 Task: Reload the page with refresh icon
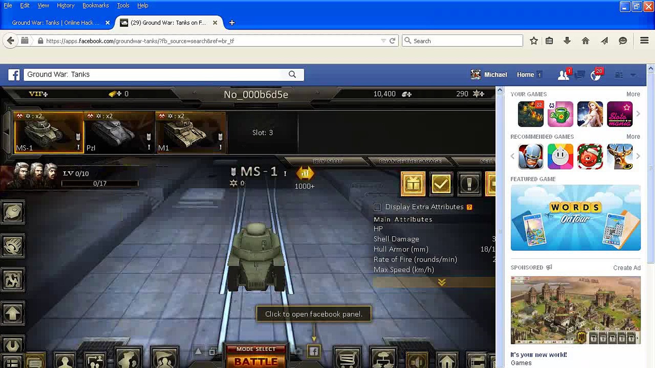(x=392, y=41)
